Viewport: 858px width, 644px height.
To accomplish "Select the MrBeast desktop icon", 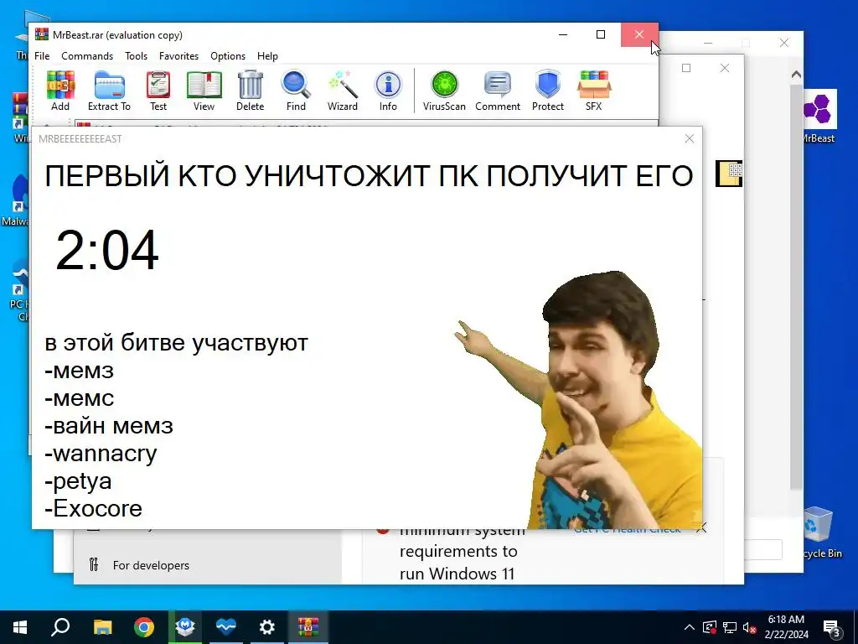I will coord(819,117).
